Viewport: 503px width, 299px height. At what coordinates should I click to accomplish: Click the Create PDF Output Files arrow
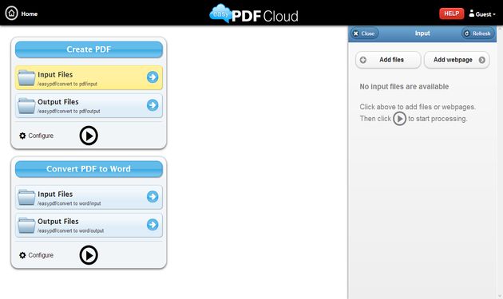pyautogui.click(x=152, y=104)
